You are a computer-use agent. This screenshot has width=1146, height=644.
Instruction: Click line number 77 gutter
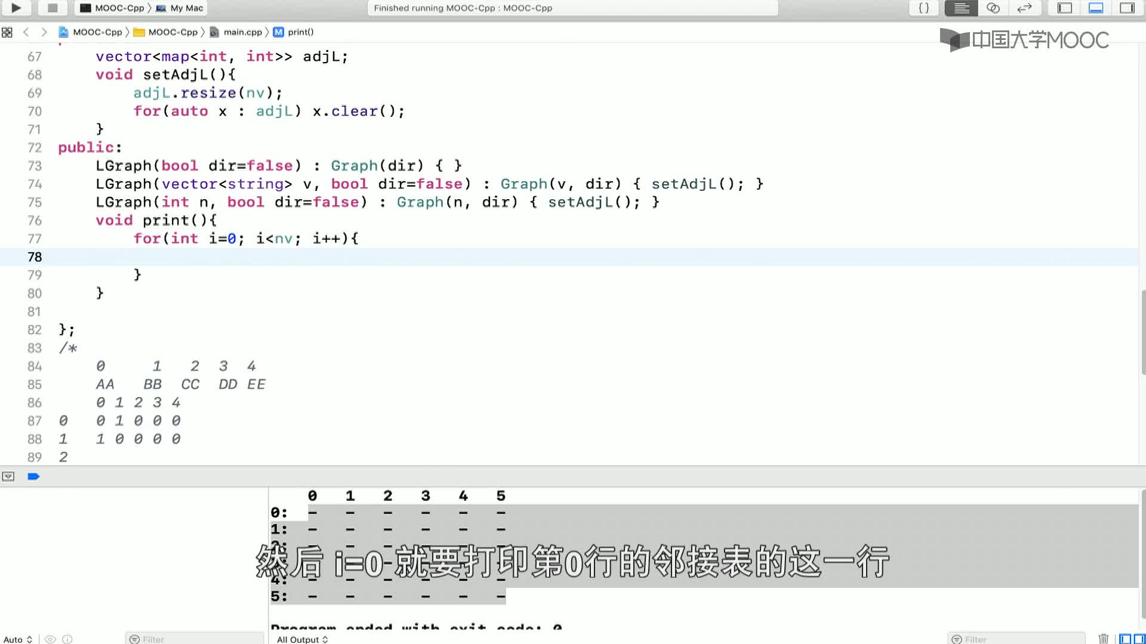tap(35, 239)
